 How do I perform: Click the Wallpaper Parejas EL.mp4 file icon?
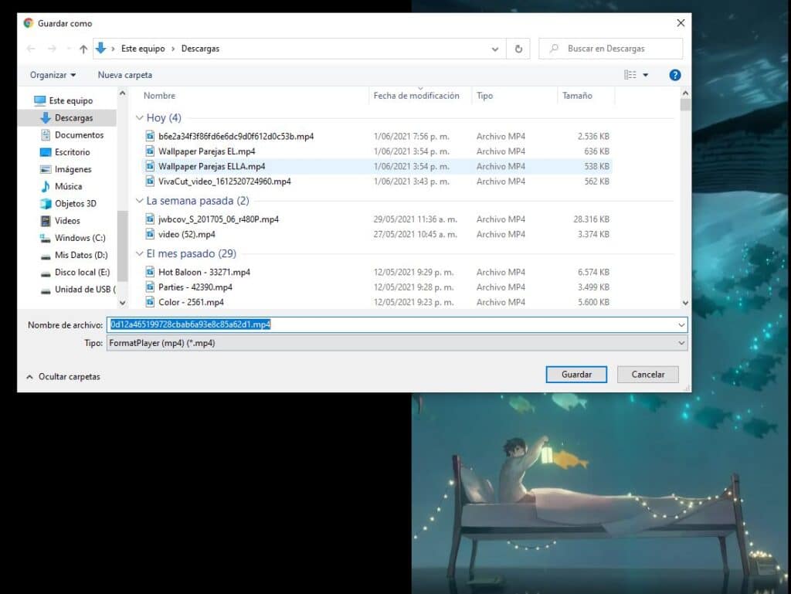[x=151, y=151]
